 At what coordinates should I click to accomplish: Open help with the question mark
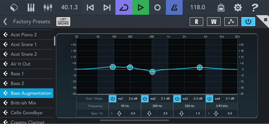tap(255, 7)
